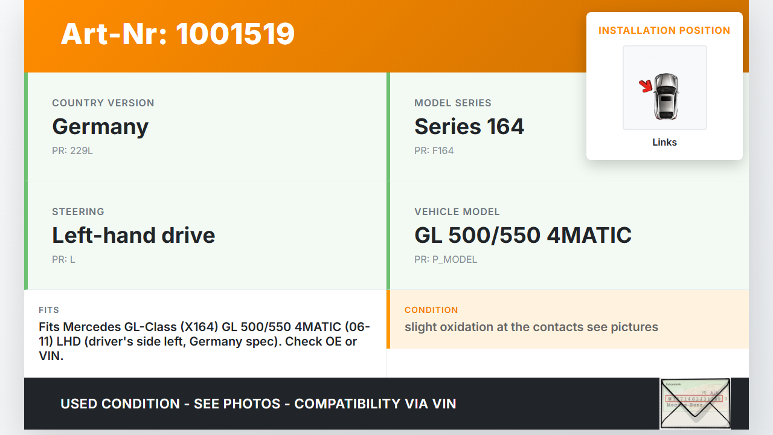Select the Left-hand drive steering value

click(x=133, y=235)
